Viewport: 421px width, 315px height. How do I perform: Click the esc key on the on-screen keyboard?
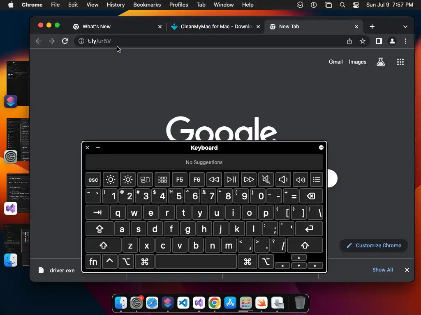click(x=93, y=180)
